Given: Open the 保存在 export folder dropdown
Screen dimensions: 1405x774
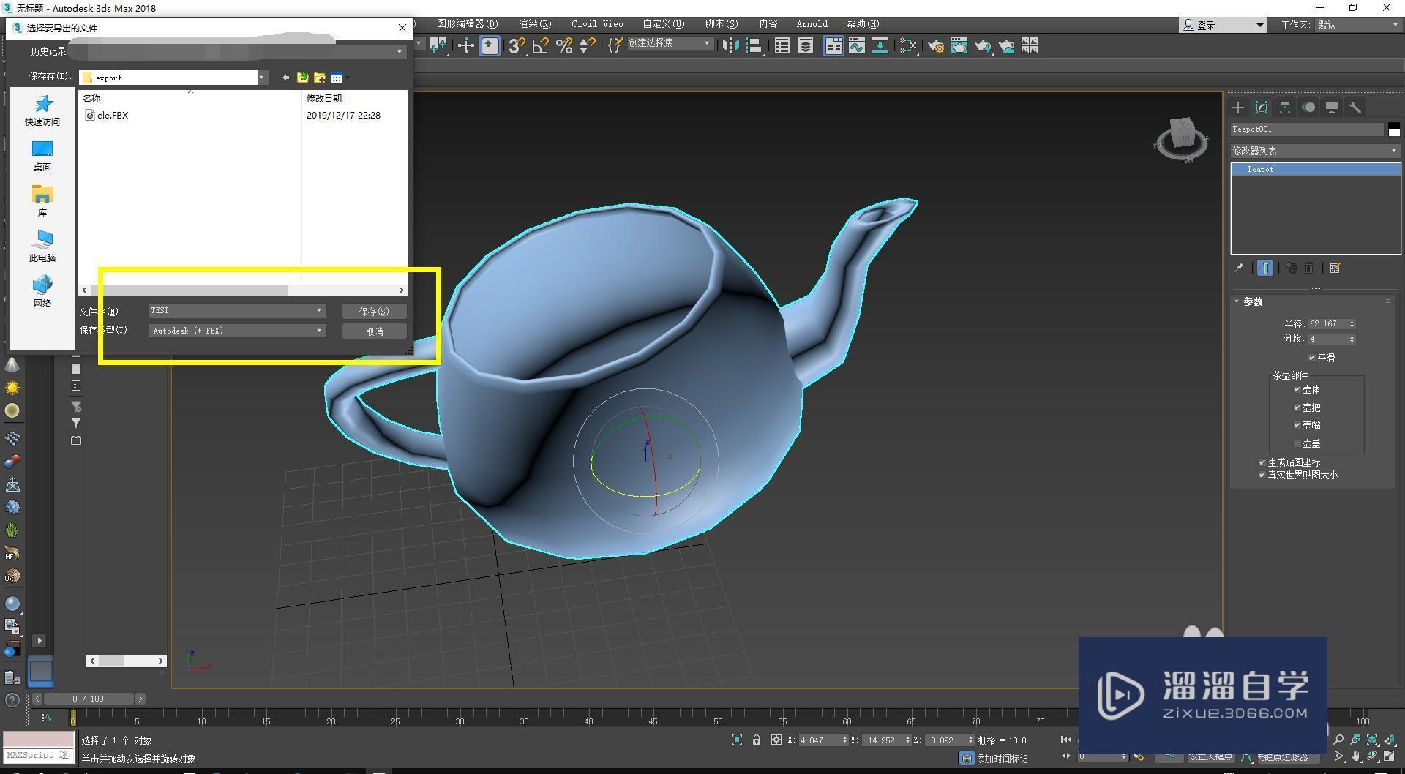Looking at the screenshot, I should [x=261, y=77].
